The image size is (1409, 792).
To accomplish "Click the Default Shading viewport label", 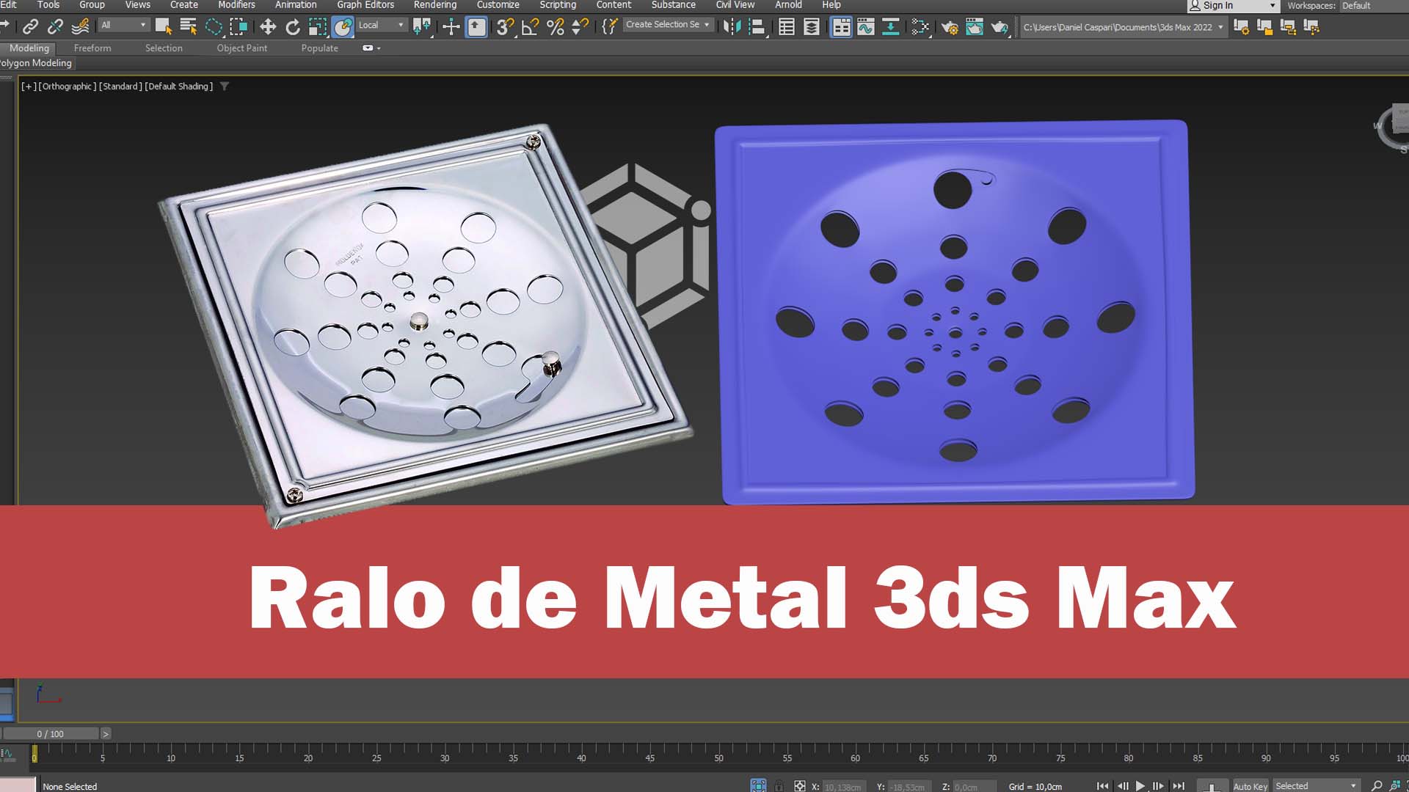I will pyautogui.click(x=179, y=87).
